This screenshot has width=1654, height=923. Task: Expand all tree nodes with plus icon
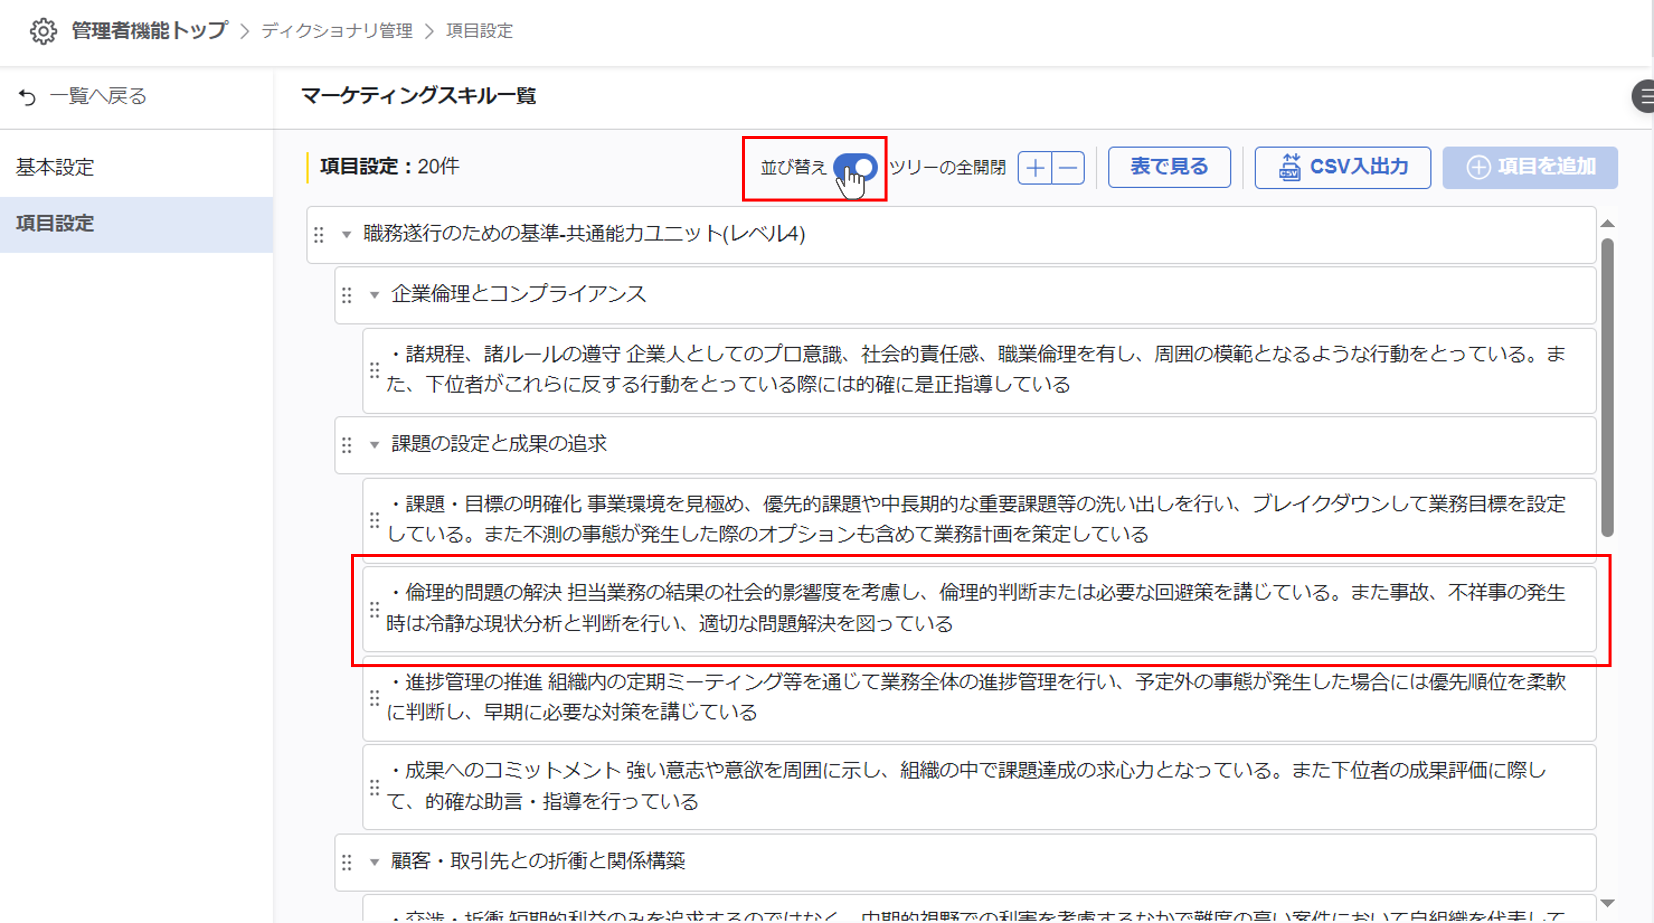(1035, 168)
